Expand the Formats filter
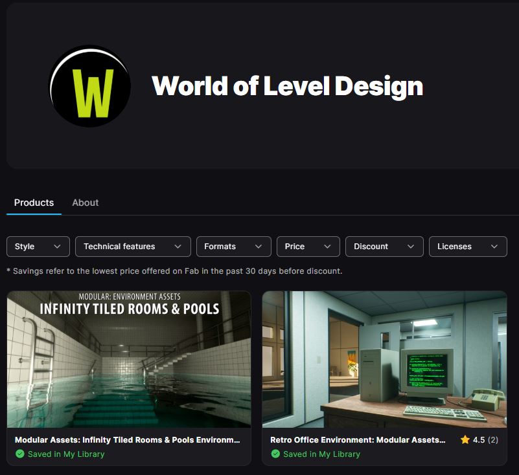The height and width of the screenshot is (475, 519). point(234,247)
